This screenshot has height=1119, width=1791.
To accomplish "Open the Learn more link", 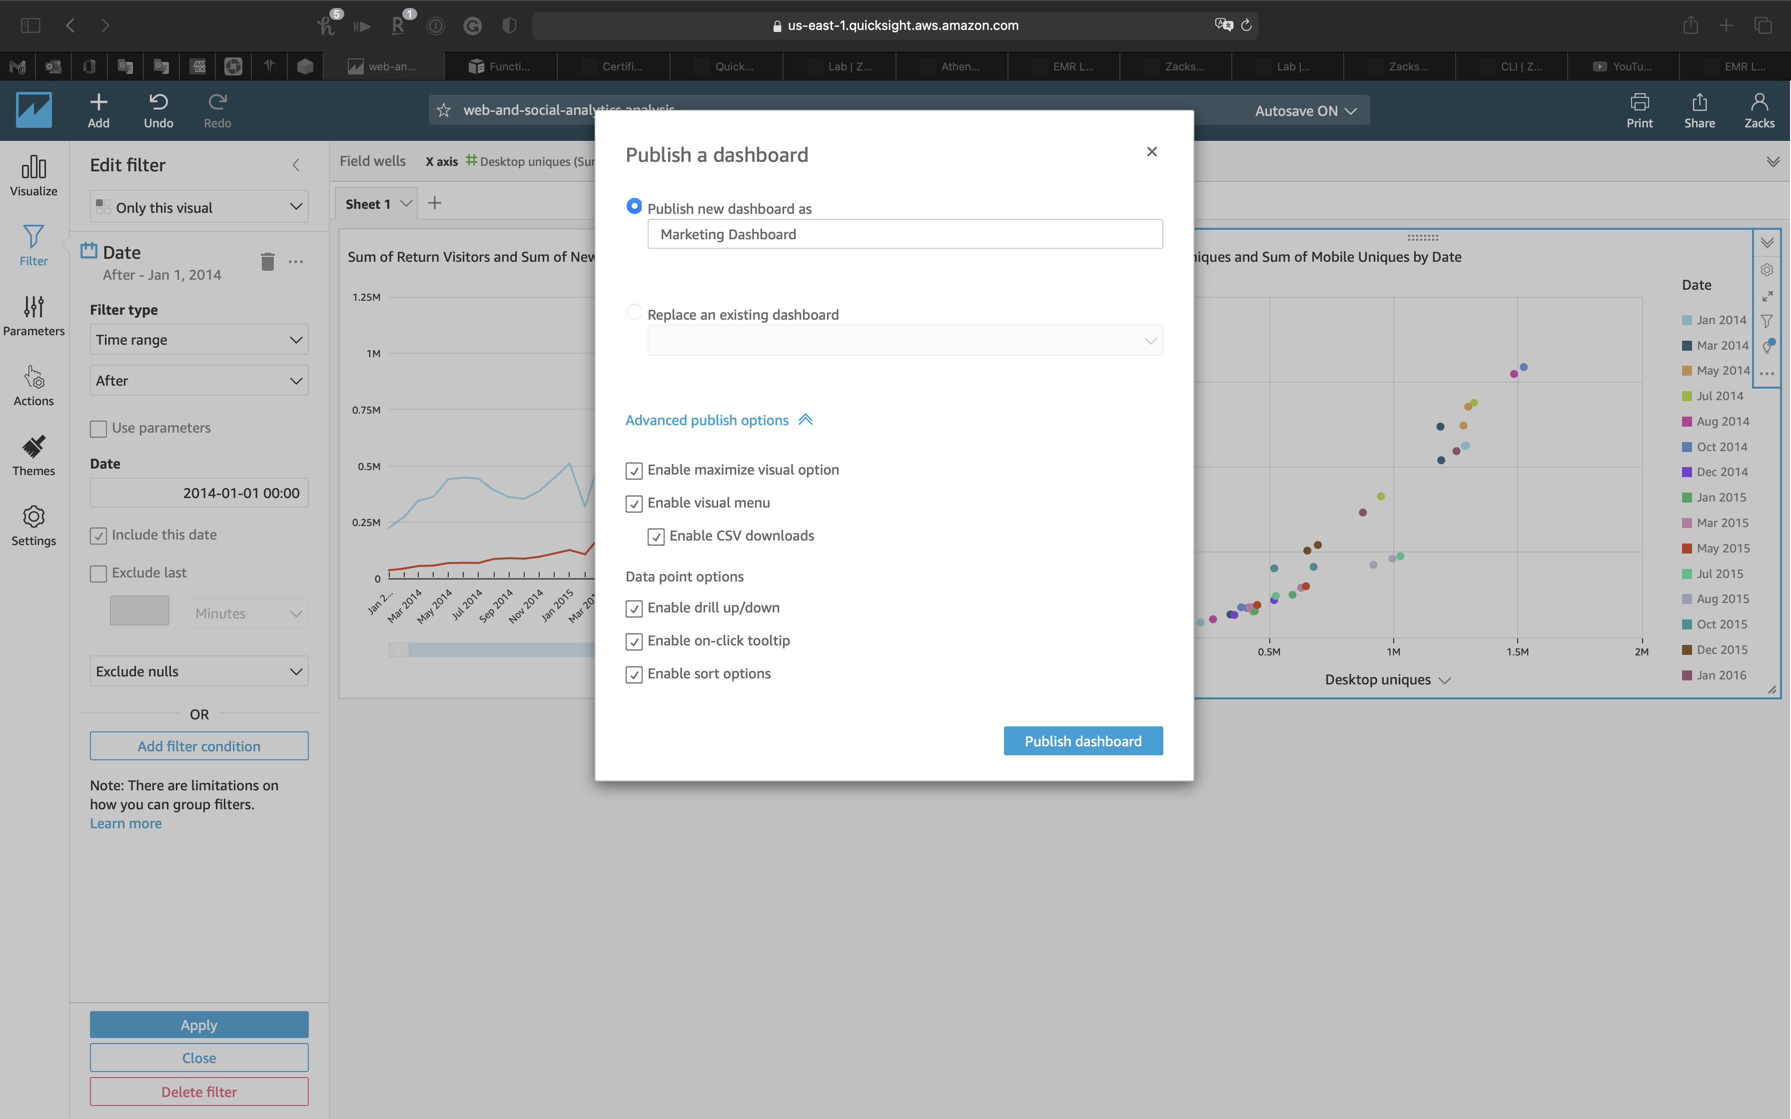I will point(125,824).
